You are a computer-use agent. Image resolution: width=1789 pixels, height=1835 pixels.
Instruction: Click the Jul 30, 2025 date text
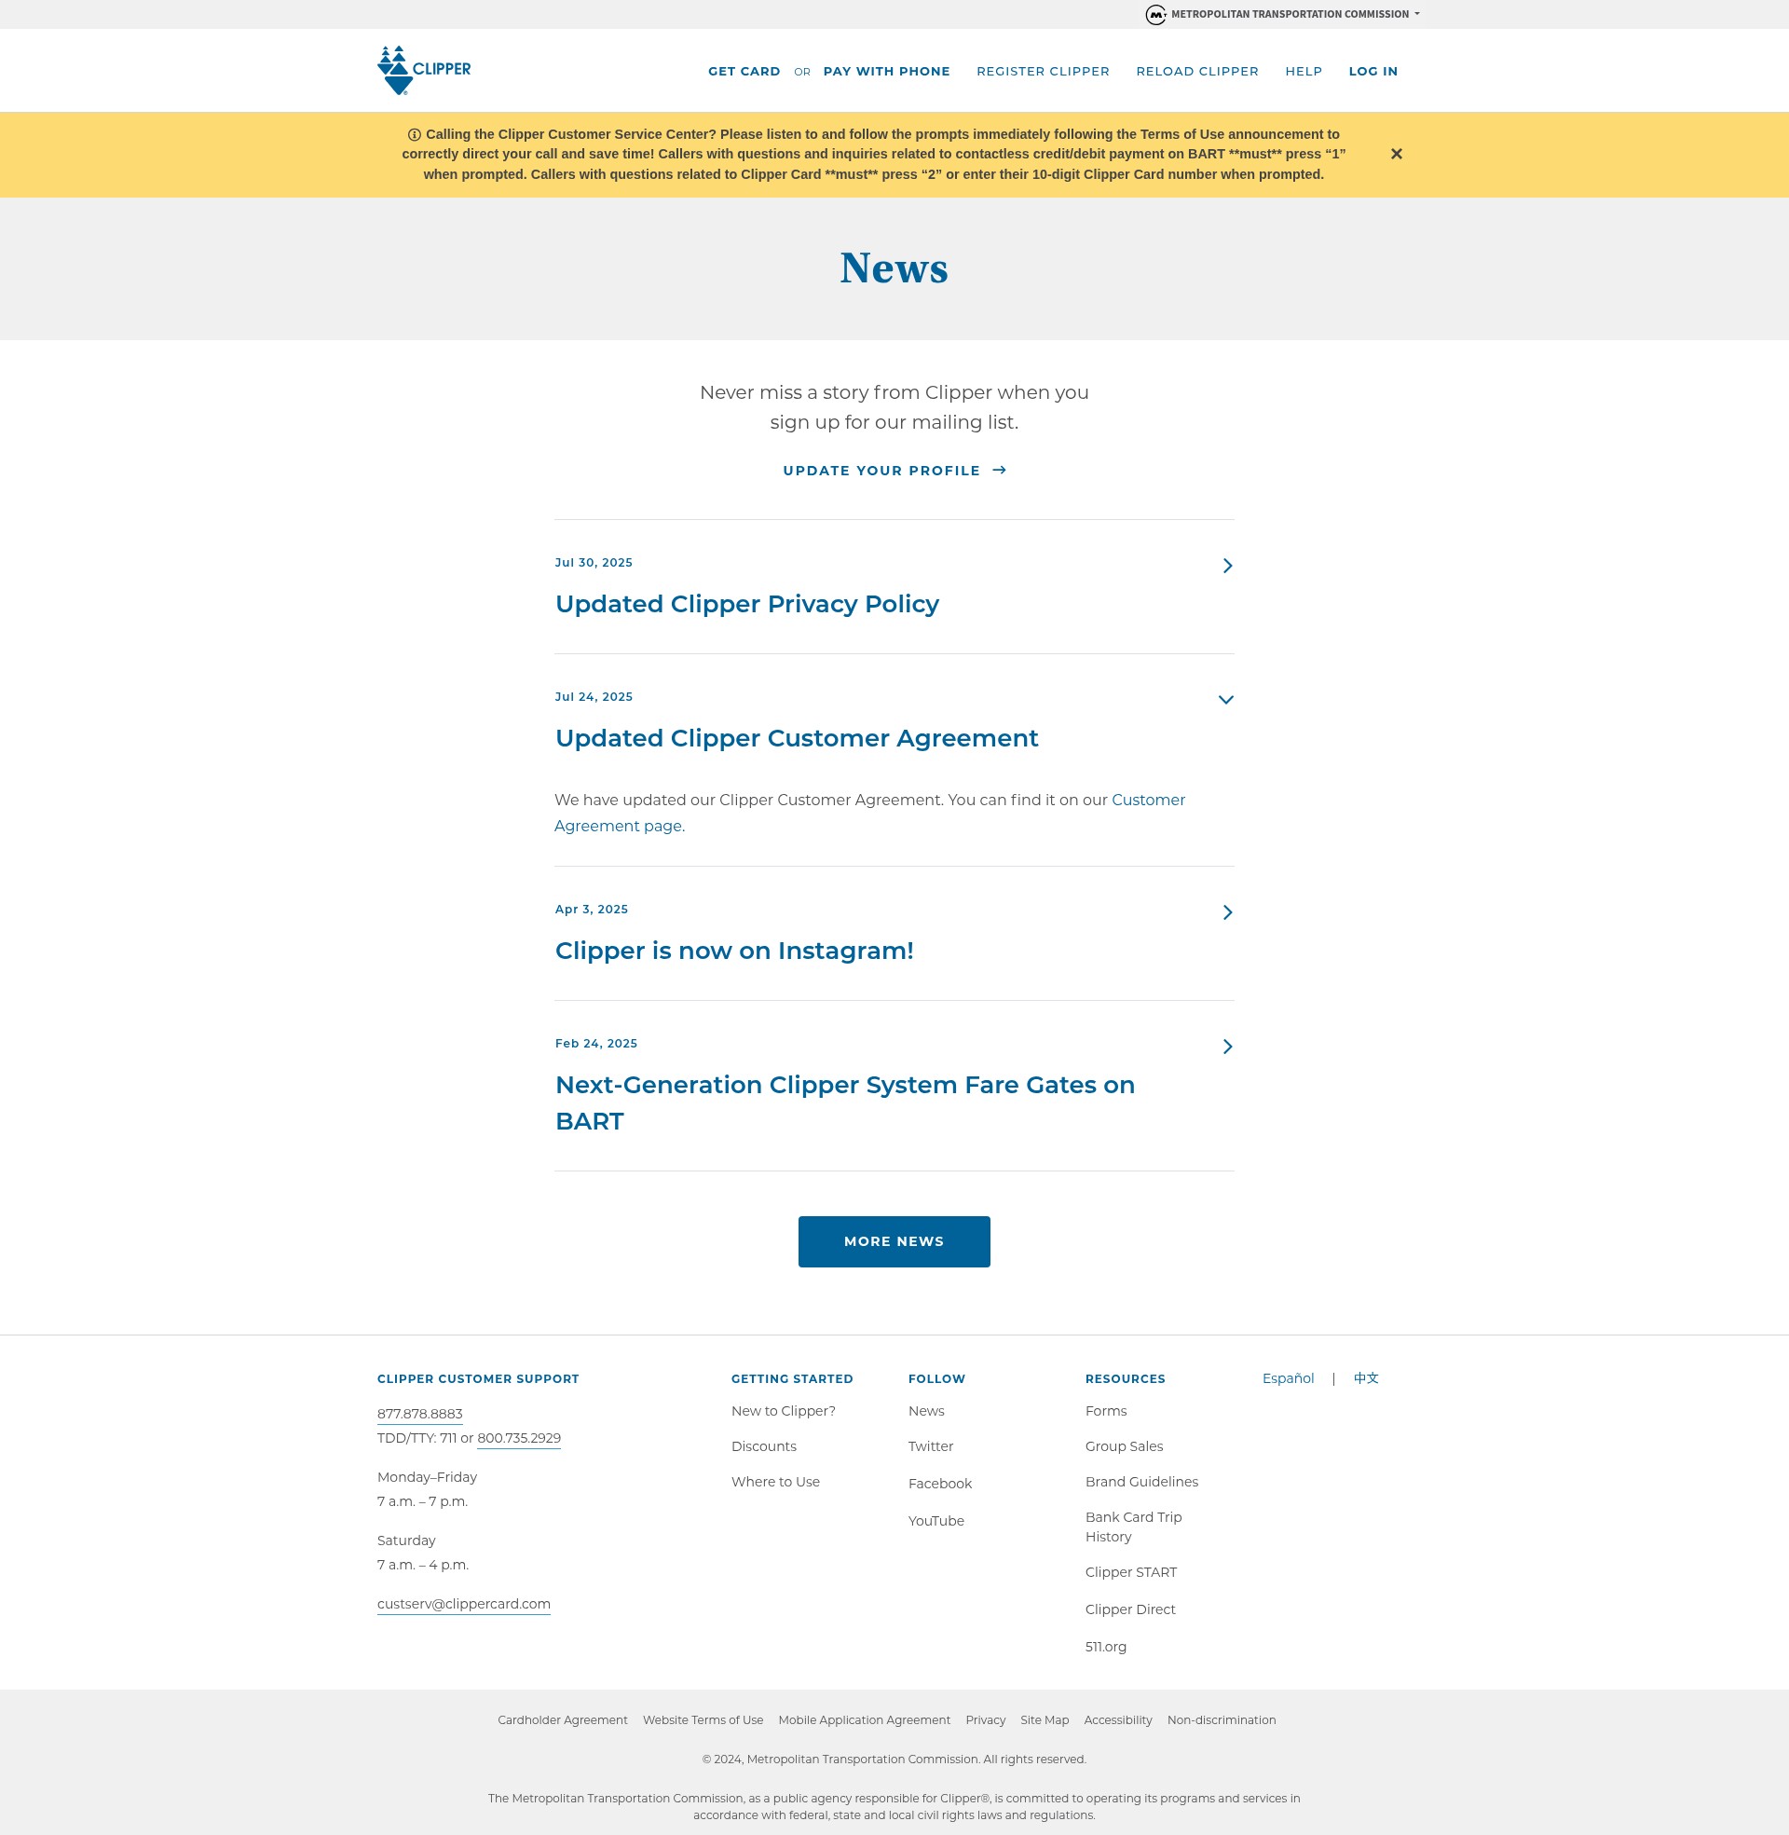tap(593, 563)
